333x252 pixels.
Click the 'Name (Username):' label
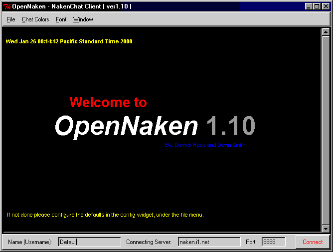tap(30, 242)
